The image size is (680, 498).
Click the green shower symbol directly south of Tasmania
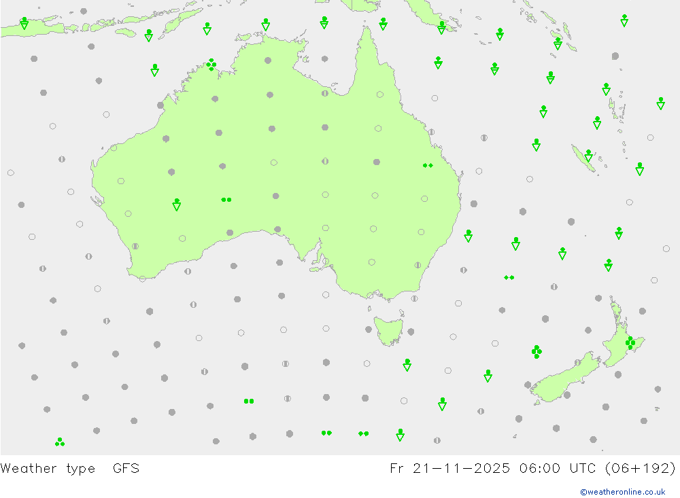[407, 365]
